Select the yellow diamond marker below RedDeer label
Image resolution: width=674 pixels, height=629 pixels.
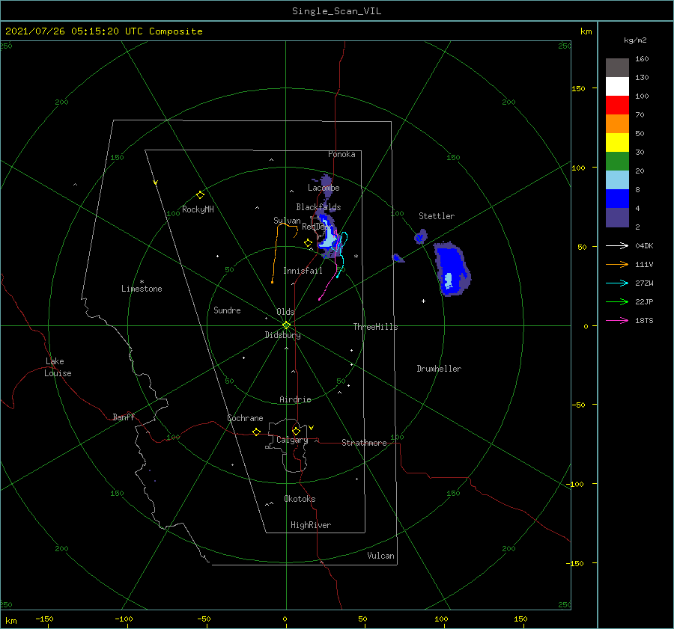click(308, 242)
